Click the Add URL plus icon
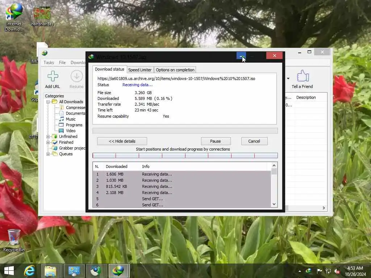371x278 pixels. coord(53,76)
